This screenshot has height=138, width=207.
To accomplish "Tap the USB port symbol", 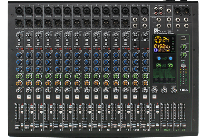I will 183,36.
